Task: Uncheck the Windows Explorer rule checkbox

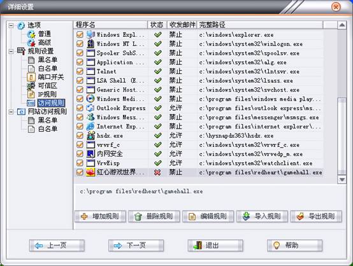Action: pos(80,34)
